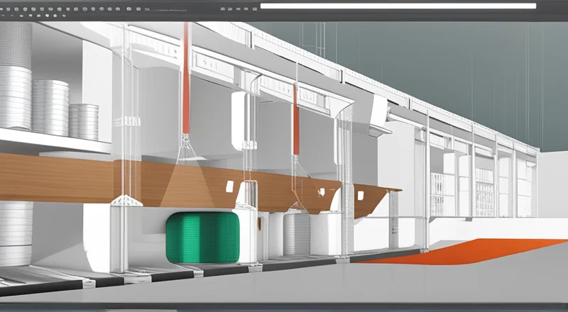Select the green cylindrical tank in the viewport
Image resolution: width=568 pixels, height=312 pixels.
[x=202, y=236]
